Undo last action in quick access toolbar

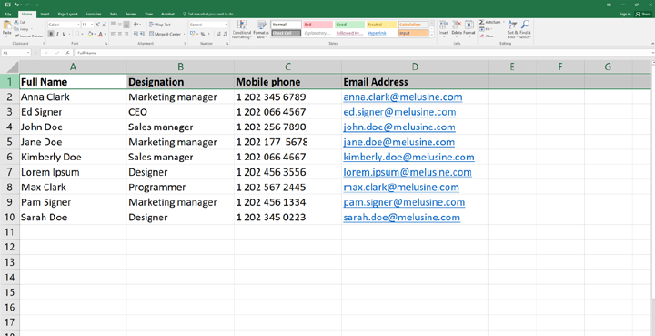click(16, 5)
